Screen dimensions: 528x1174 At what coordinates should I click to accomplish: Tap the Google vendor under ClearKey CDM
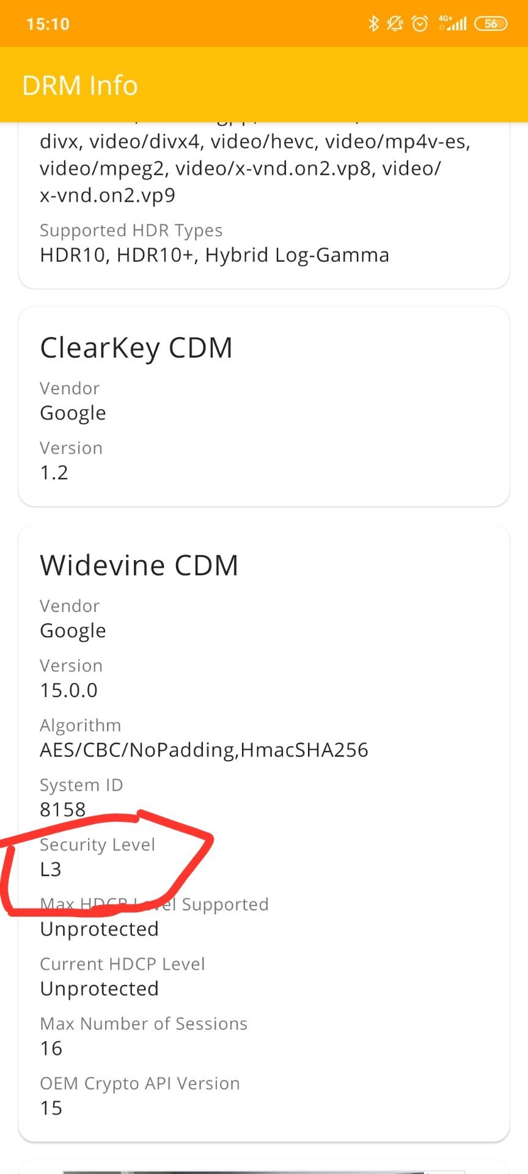point(73,413)
